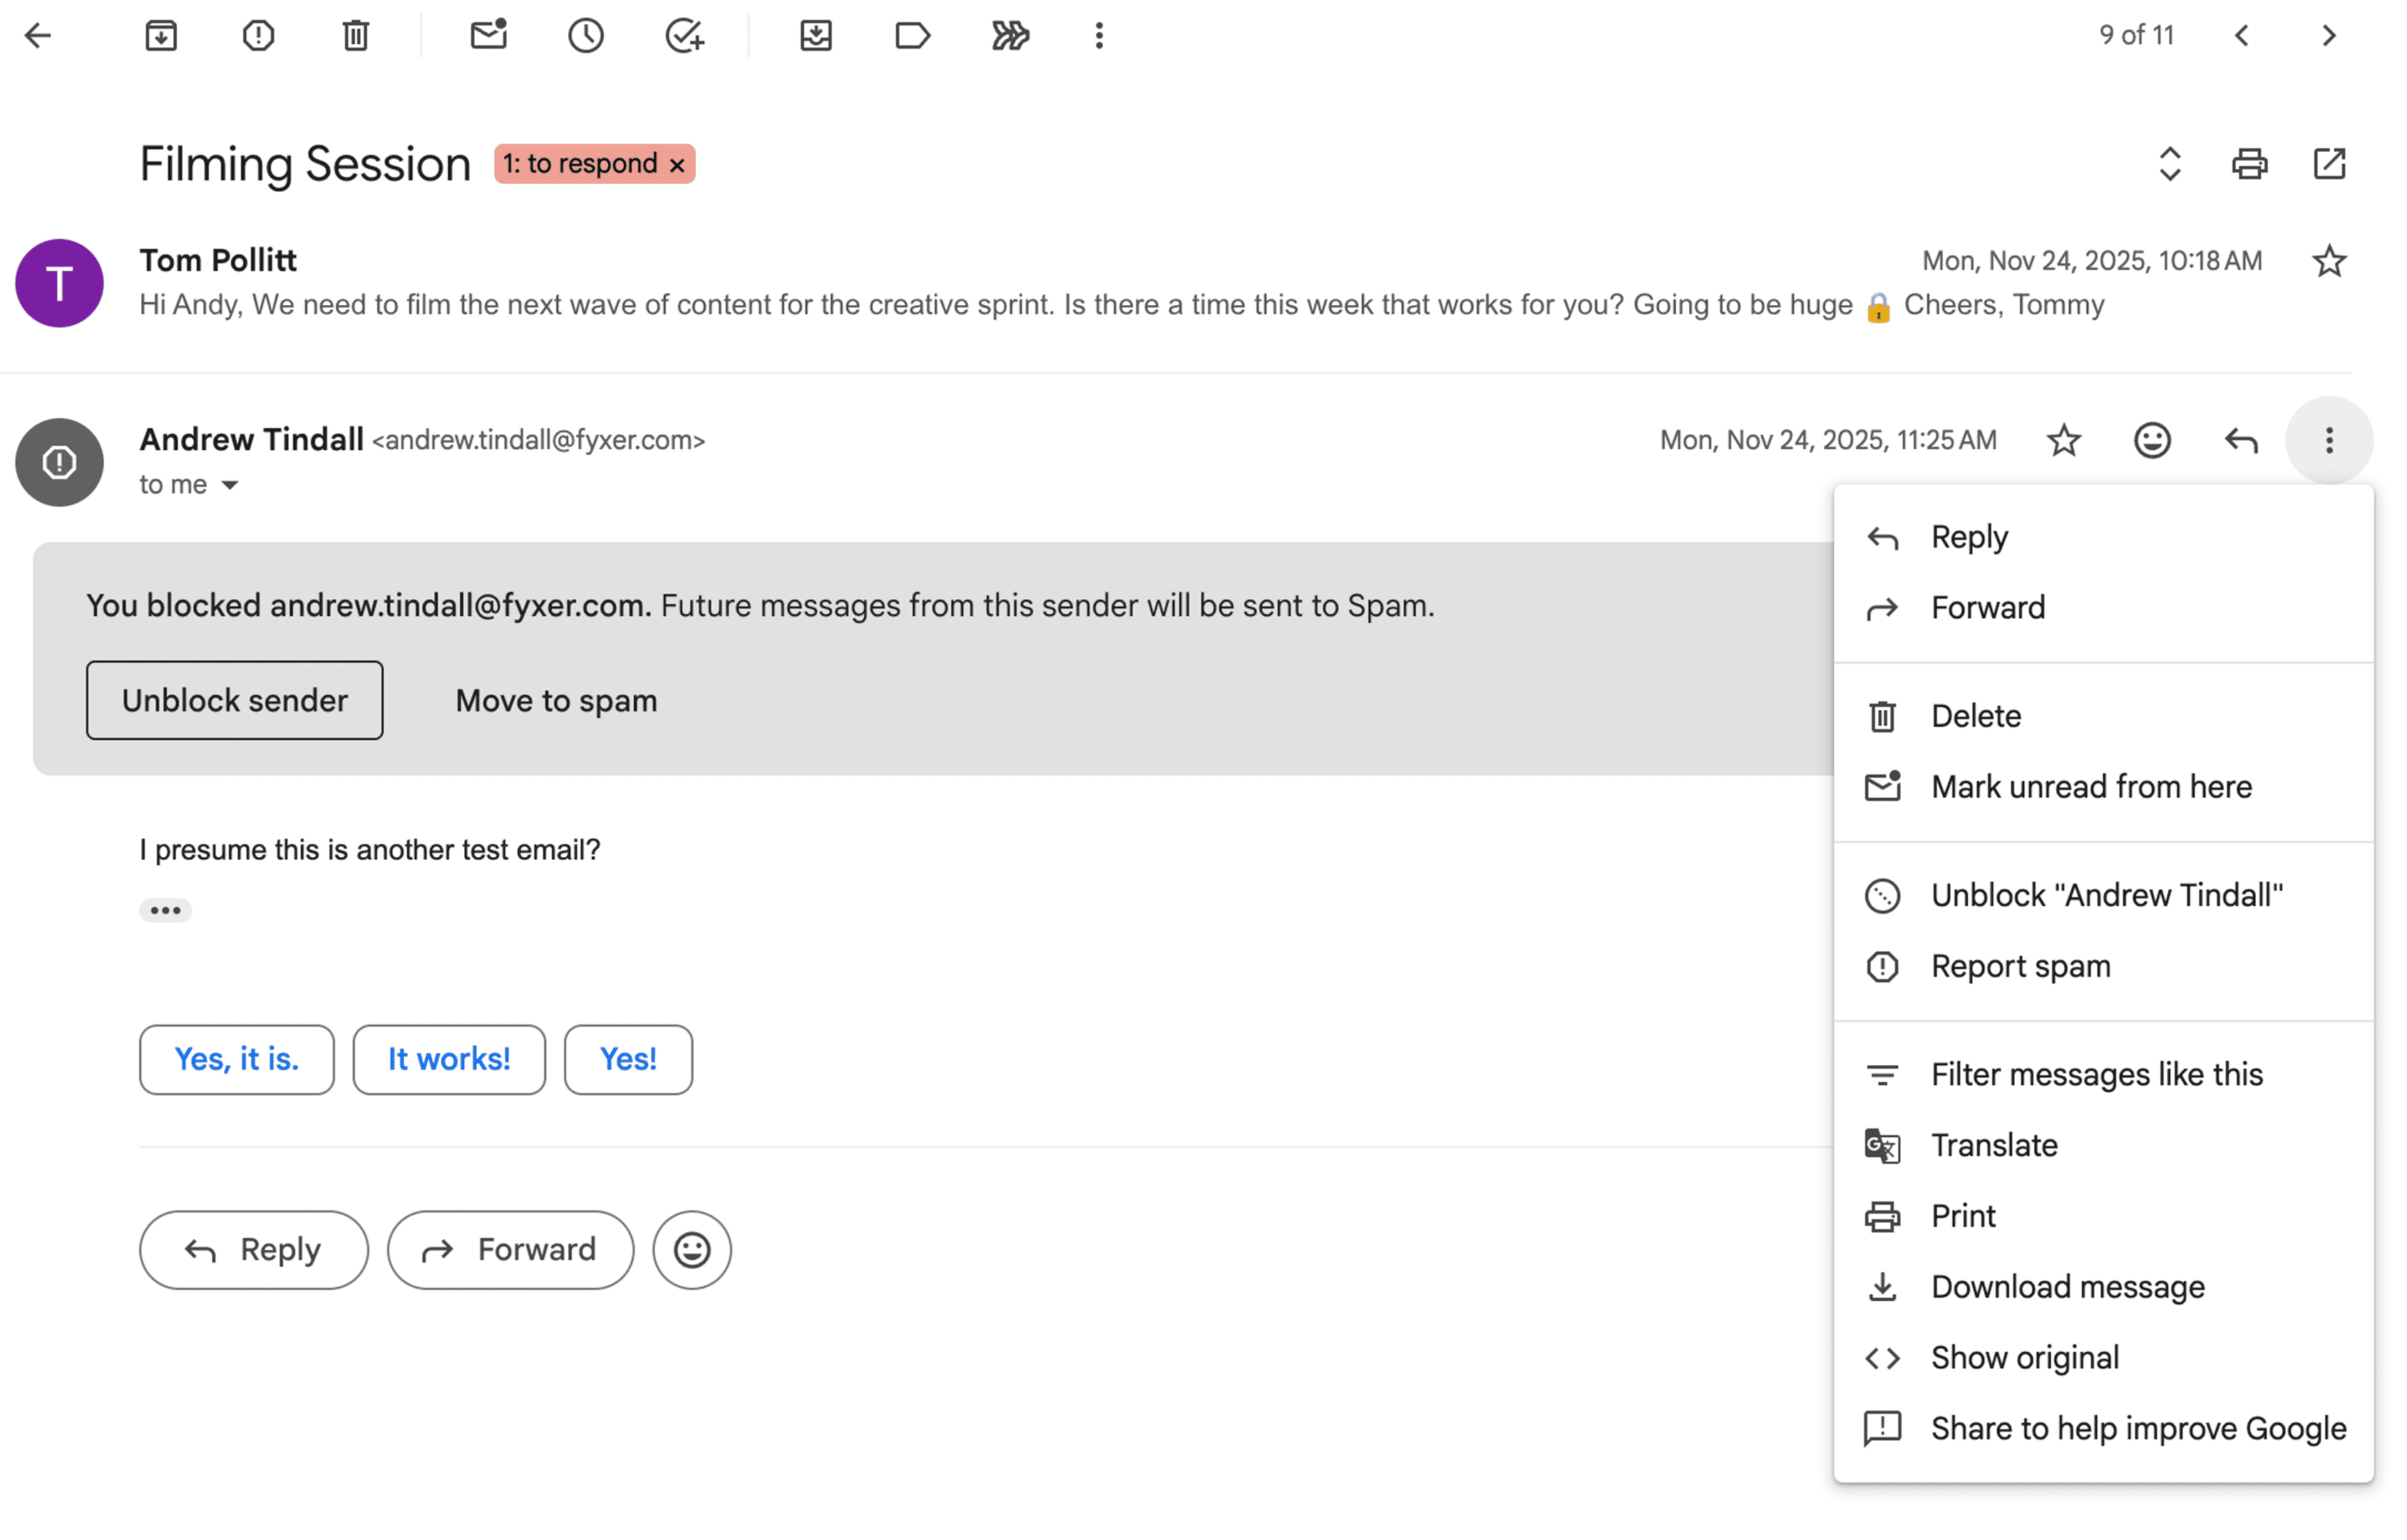
Task: Add conversation to Tasks
Action: (685, 36)
